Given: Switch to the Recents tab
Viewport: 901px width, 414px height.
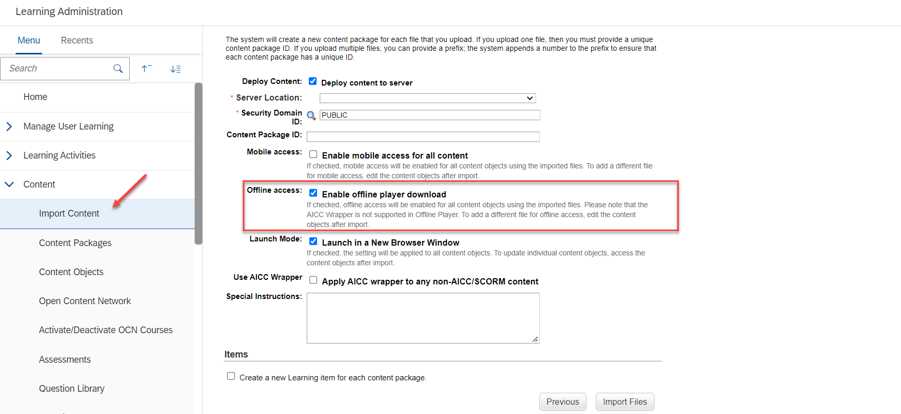Looking at the screenshot, I should click(x=77, y=40).
